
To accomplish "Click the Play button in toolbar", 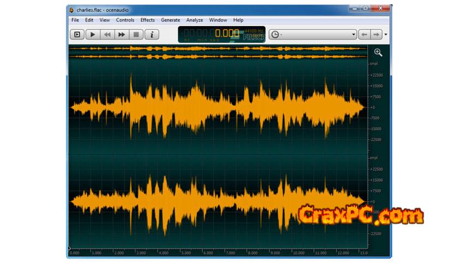I will tap(92, 34).
